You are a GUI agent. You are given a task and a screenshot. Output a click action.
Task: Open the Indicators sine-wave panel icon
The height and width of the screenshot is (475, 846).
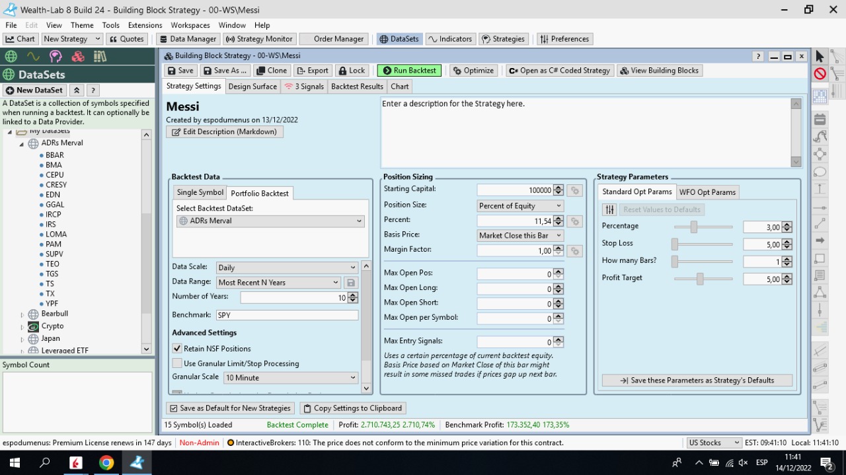[33, 57]
